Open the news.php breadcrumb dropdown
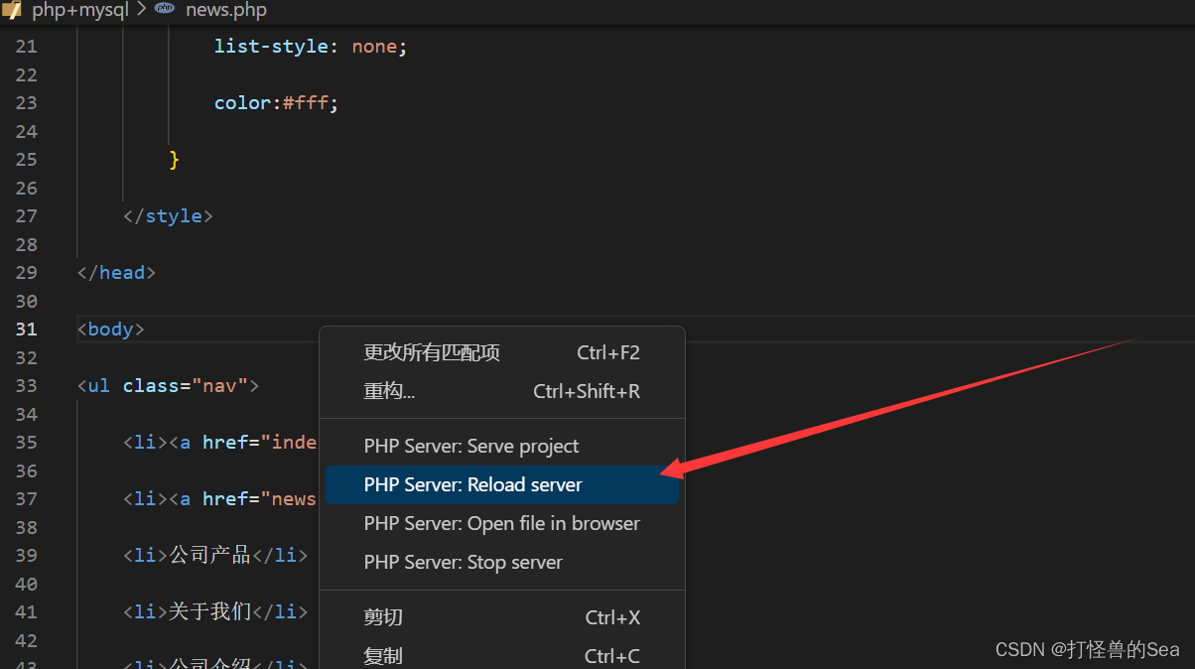 click(x=226, y=10)
